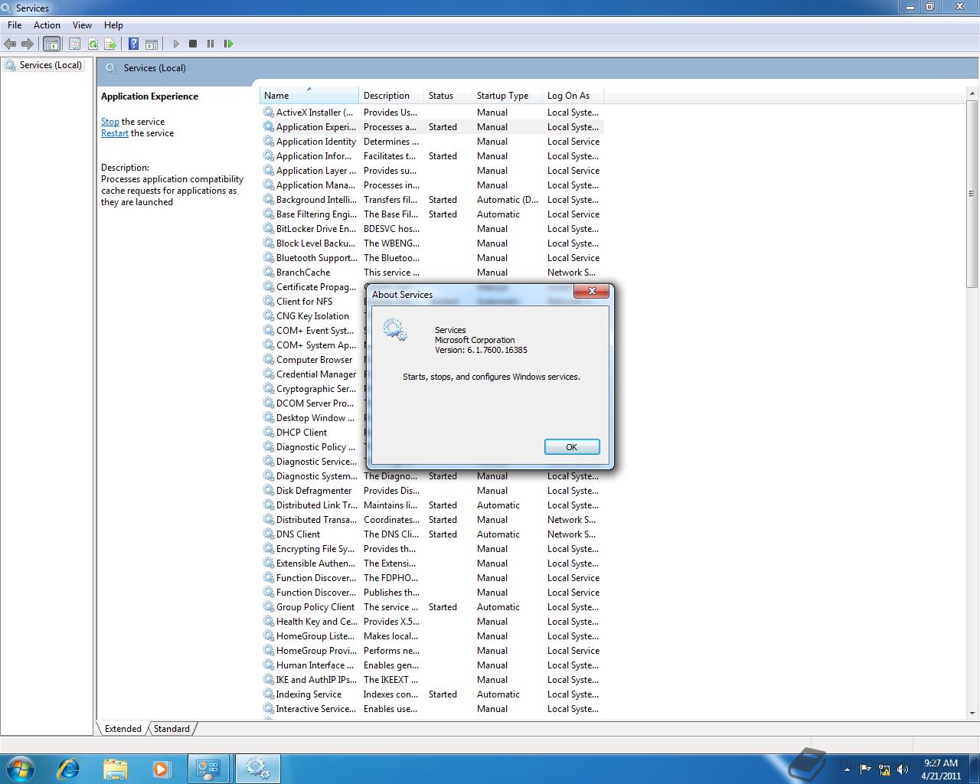Image resolution: width=980 pixels, height=784 pixels.
Task: Launch Internet Explorer from the taskbar
Action: [x=68, y=769]
